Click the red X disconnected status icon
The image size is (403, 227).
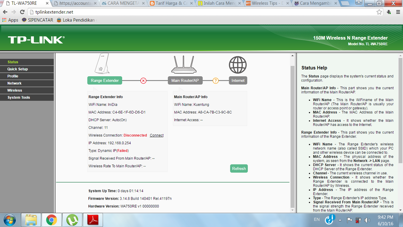click(x=143, y=81)
